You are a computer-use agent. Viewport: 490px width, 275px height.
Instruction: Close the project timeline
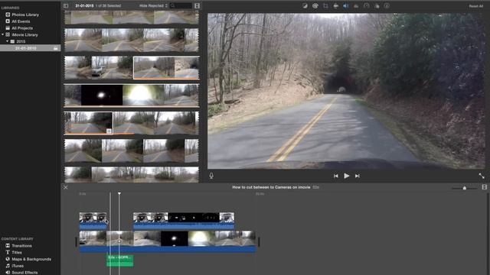click(65, 187)
